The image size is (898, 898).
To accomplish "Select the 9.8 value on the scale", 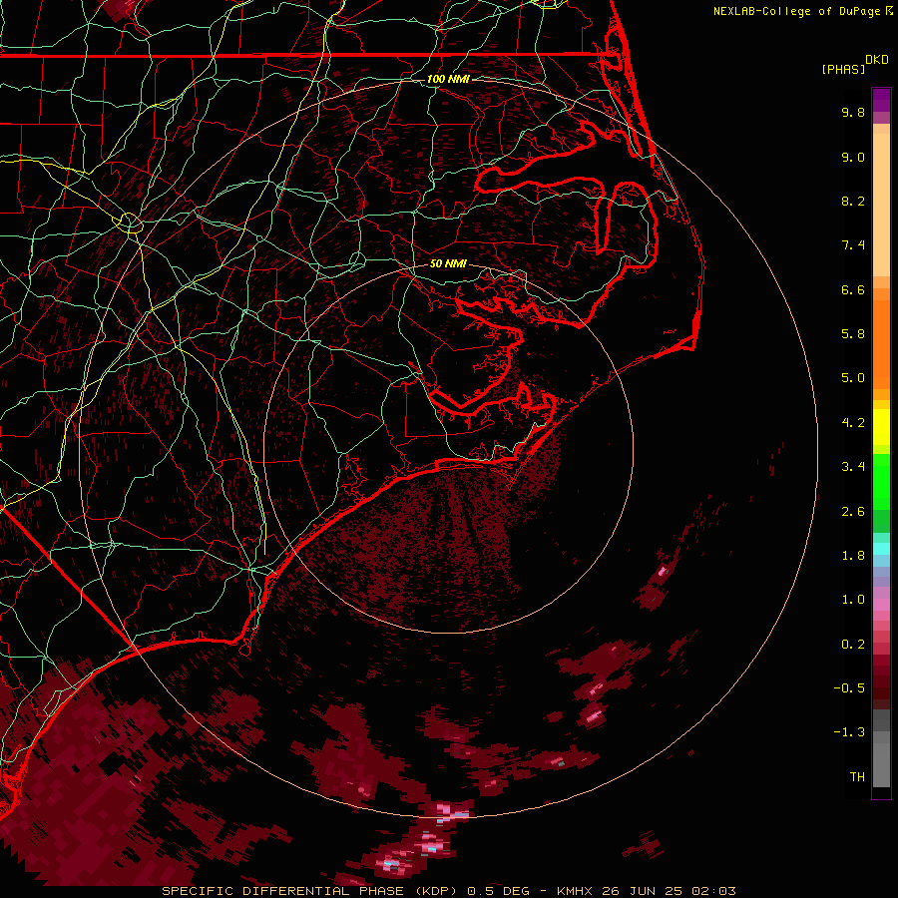I will (x=853, y=112).
